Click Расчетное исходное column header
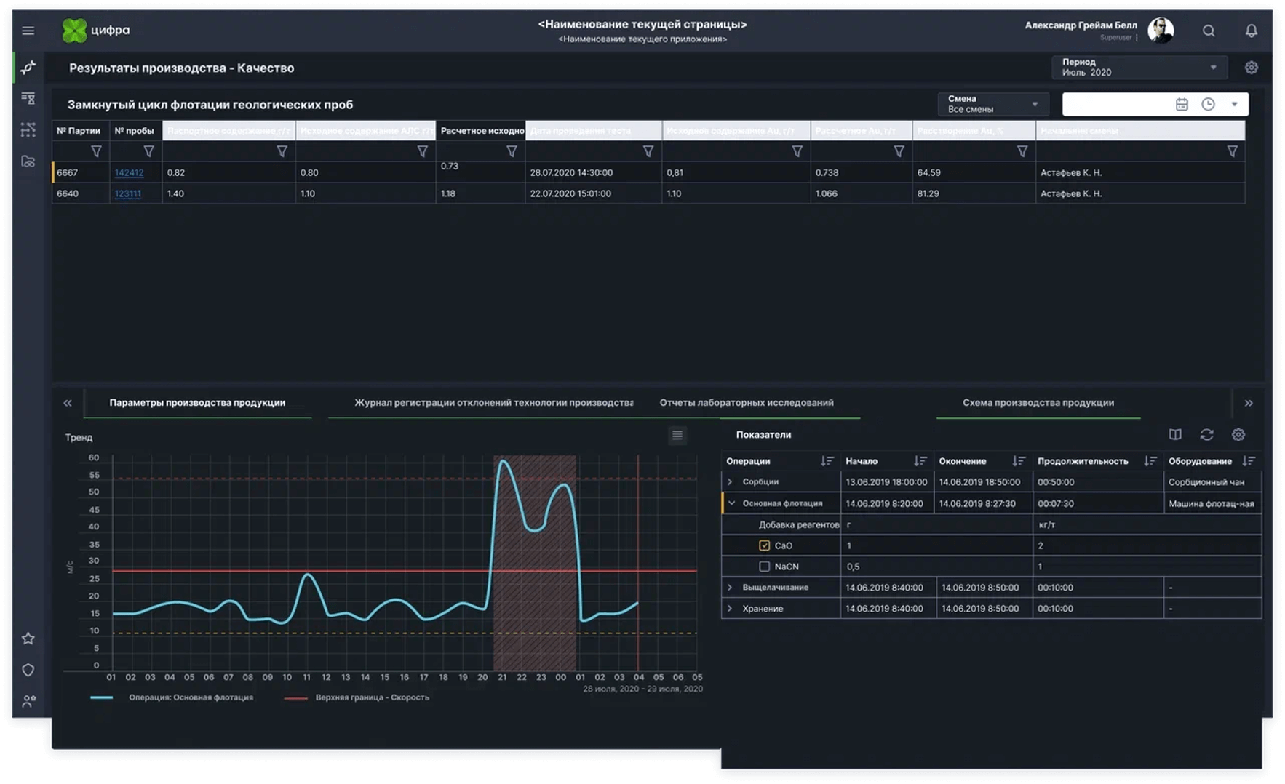1285x784 pixels. (482, 131)
